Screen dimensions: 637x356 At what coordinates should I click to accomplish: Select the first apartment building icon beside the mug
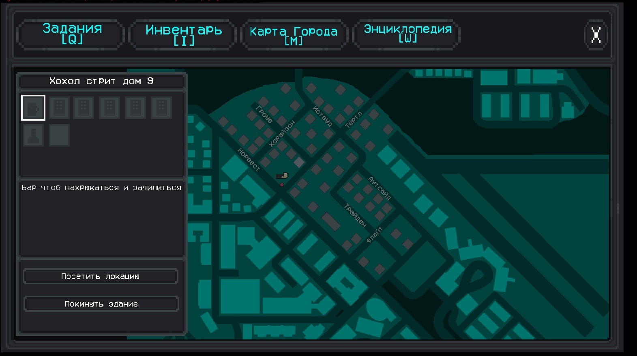tap(59, 108)
